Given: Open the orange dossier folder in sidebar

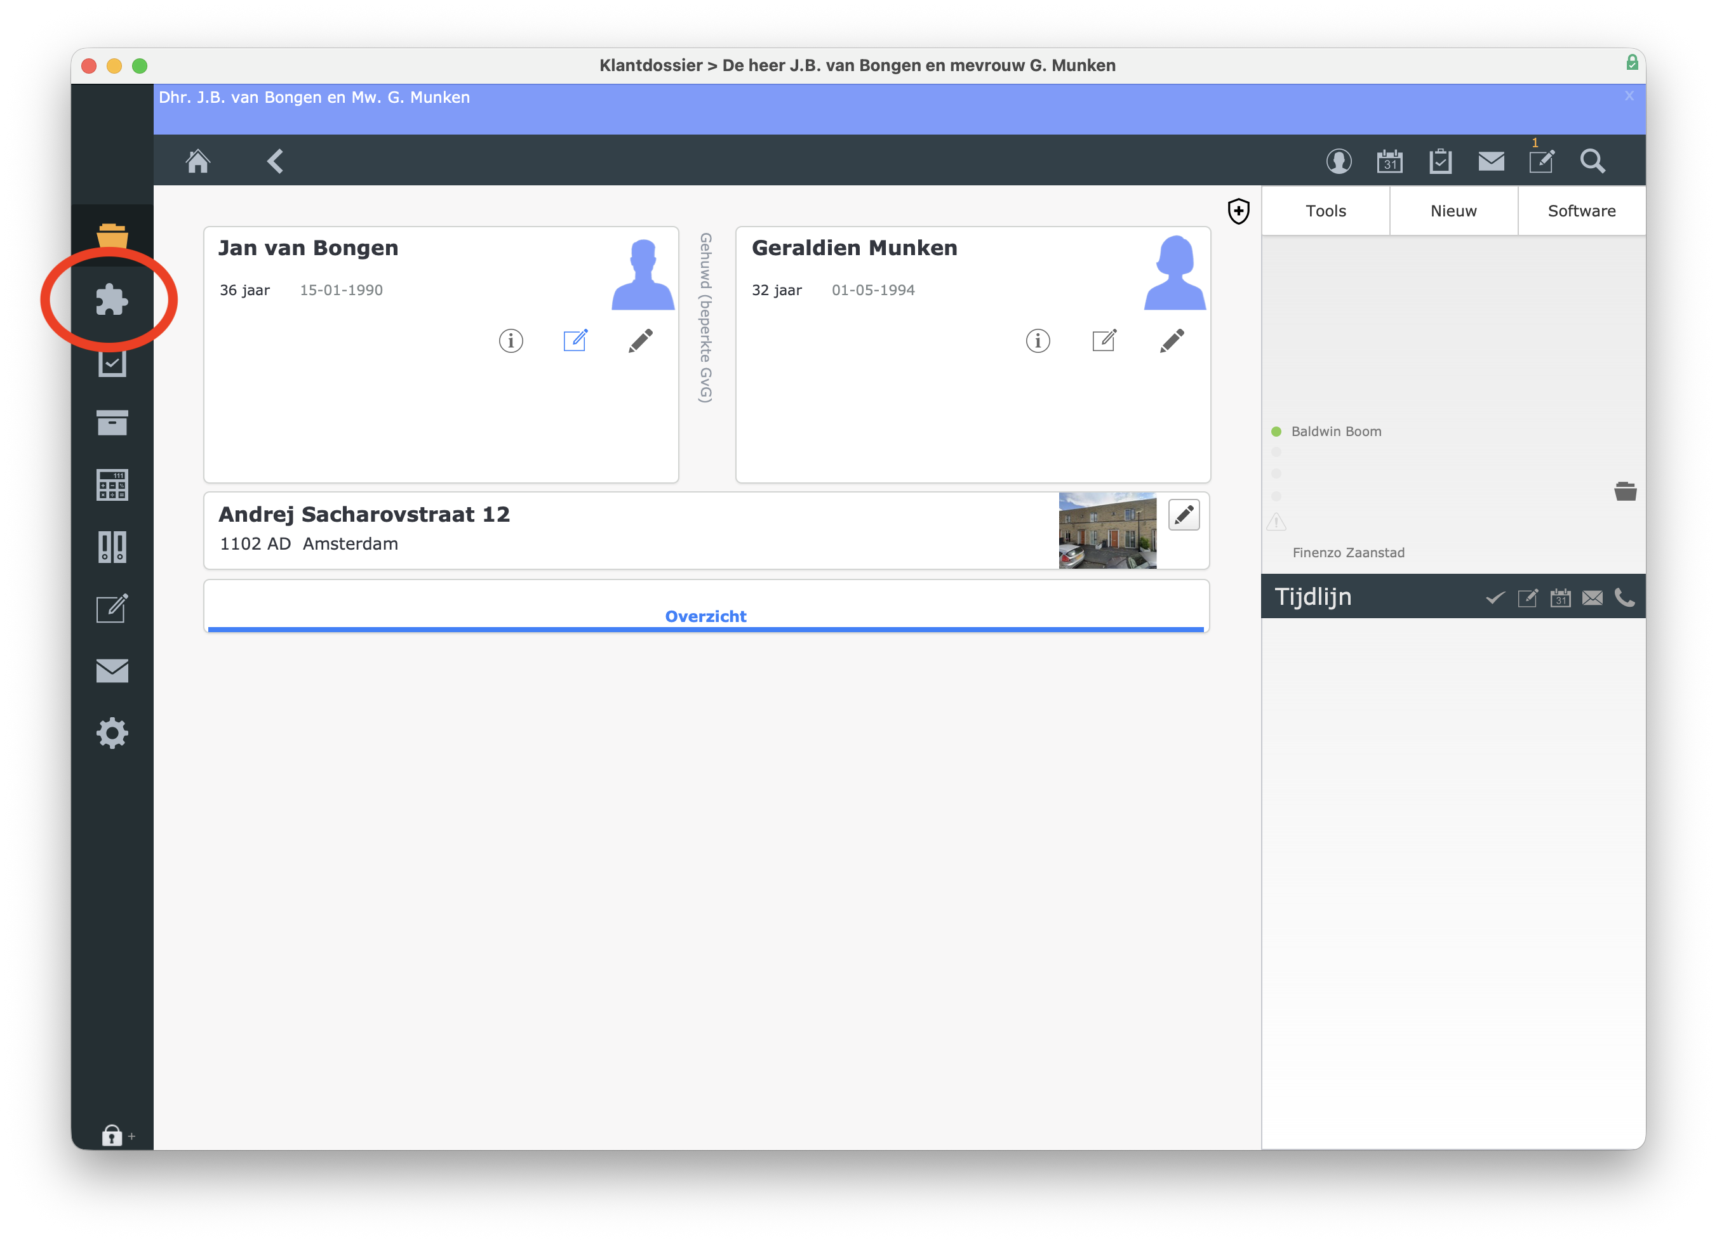Looking at the screenshot, I should [112, 235].
